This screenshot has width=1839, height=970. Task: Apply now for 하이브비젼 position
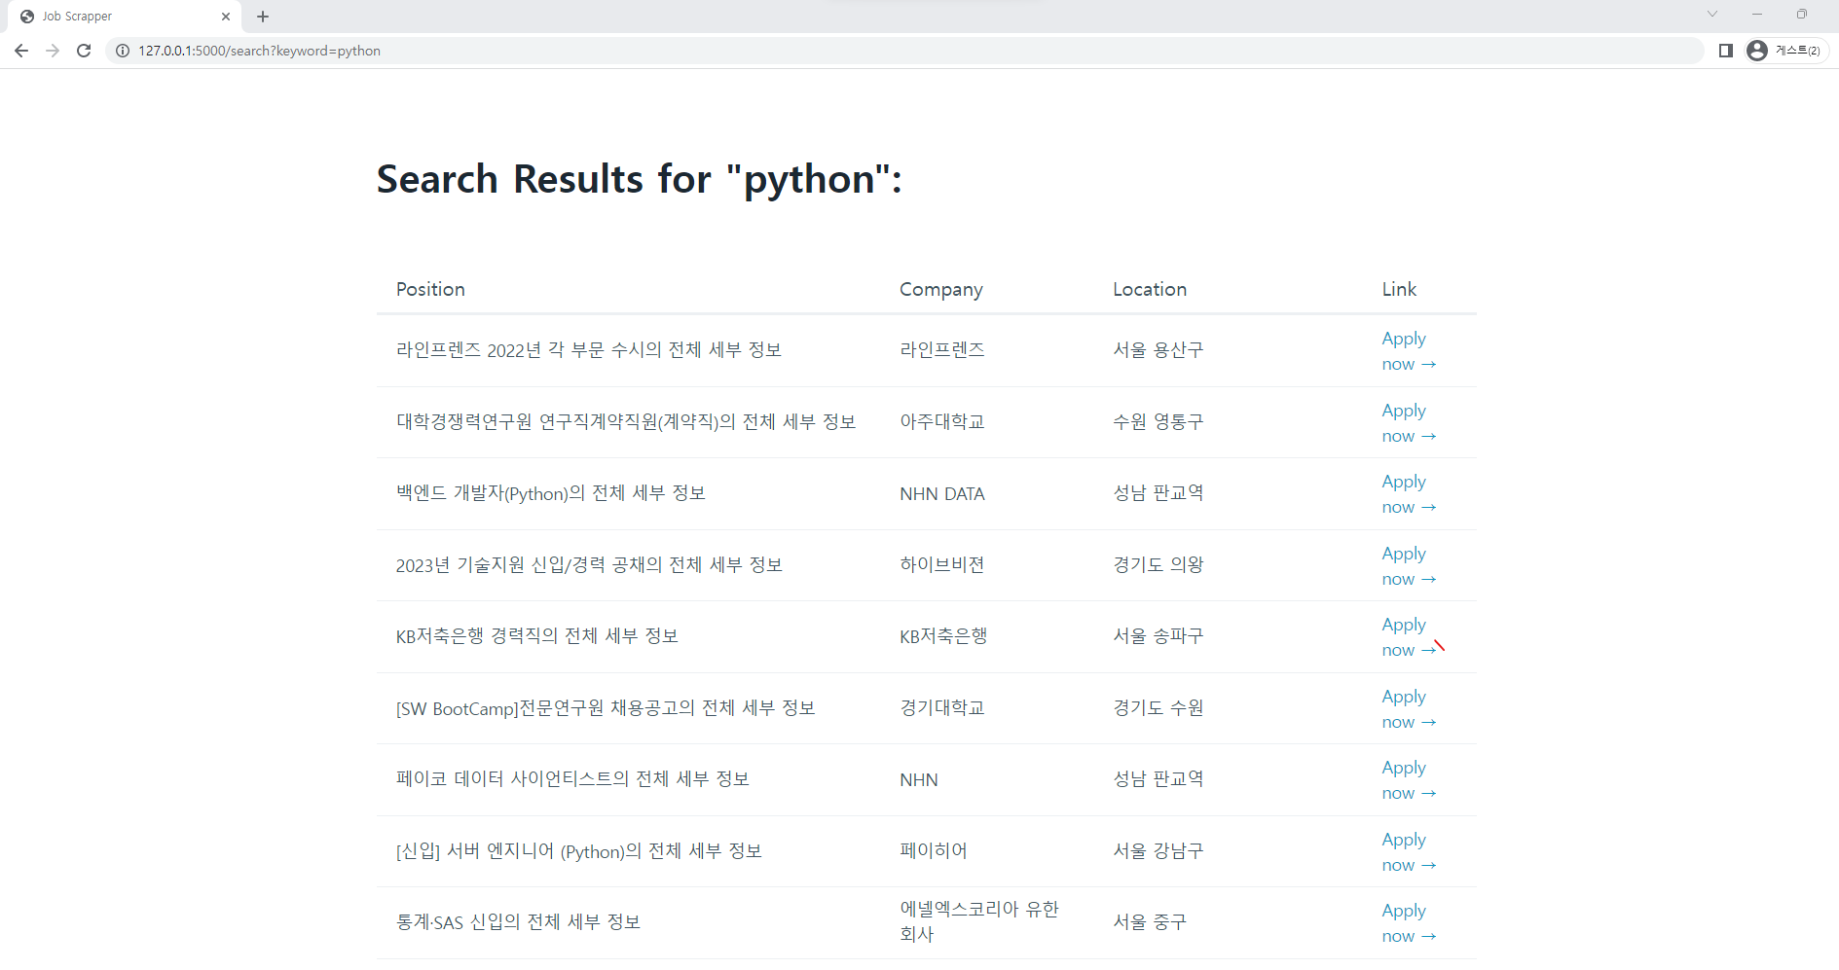[x=1409, y=566]
